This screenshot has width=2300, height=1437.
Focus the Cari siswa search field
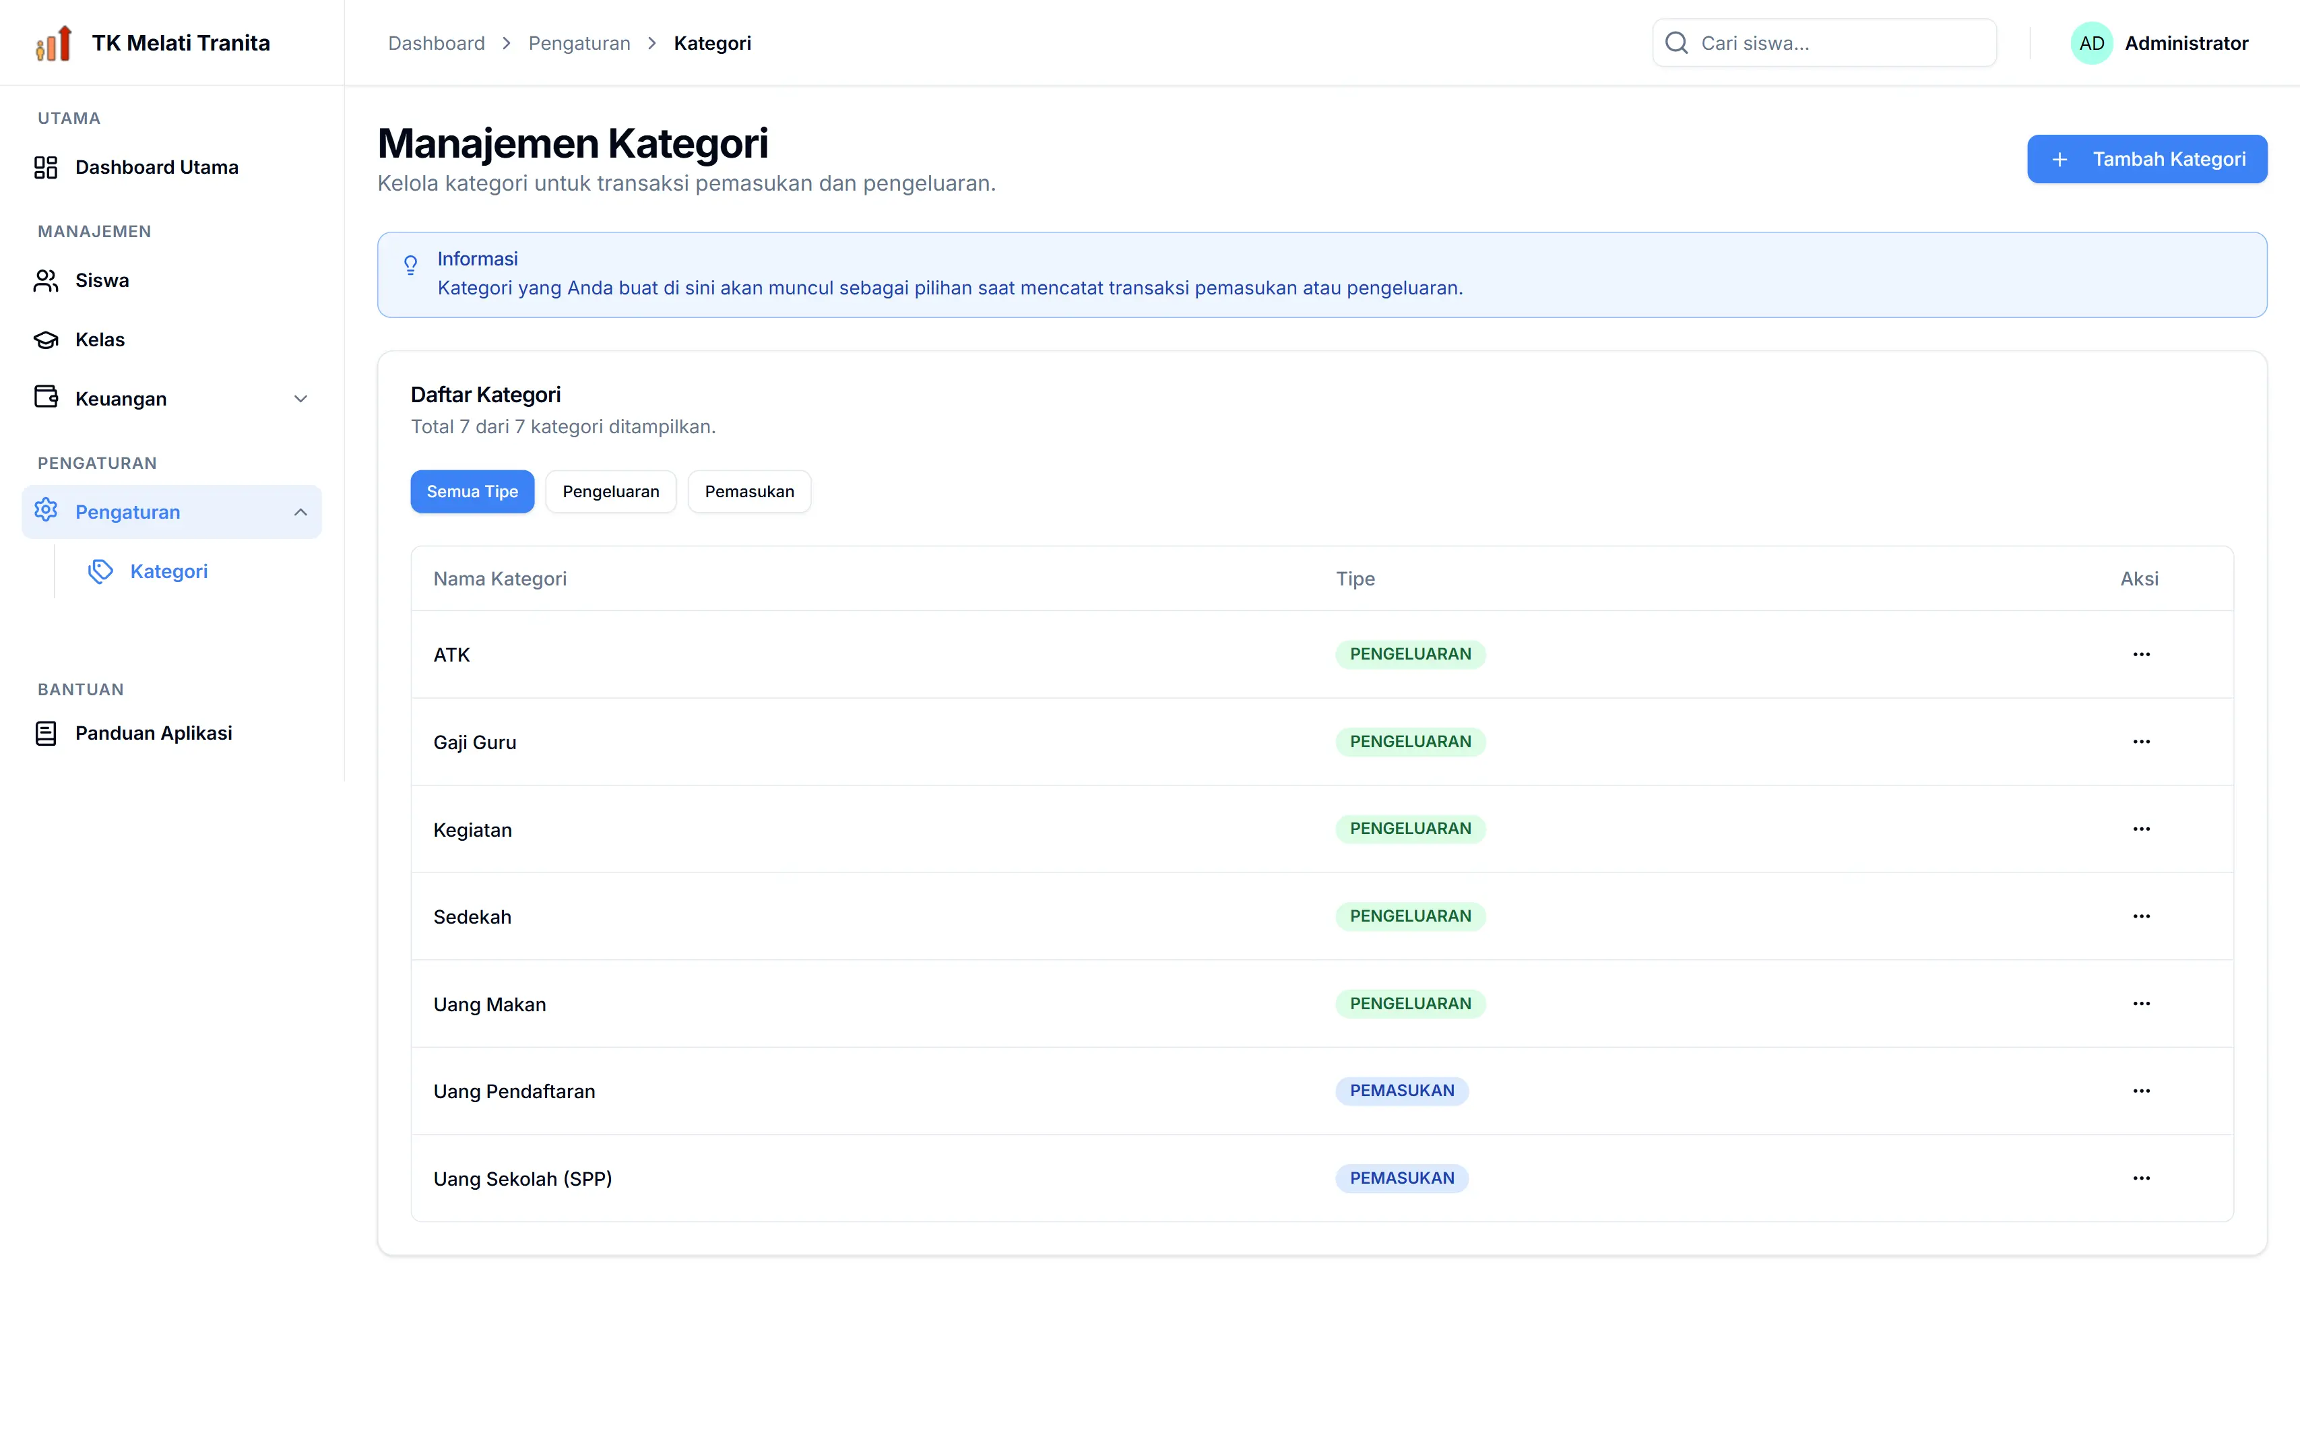[1824, 42]
